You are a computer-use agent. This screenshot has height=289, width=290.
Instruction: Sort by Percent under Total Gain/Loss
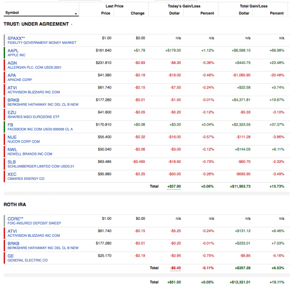pos(277,13)
